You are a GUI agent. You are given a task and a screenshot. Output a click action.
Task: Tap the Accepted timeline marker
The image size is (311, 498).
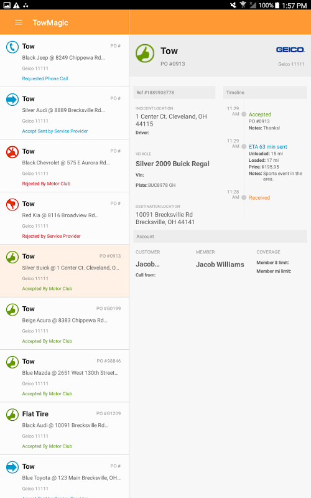(244, 115)
